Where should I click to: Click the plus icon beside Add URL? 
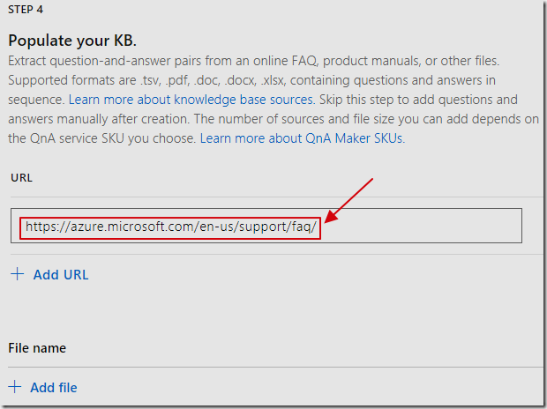17,274
